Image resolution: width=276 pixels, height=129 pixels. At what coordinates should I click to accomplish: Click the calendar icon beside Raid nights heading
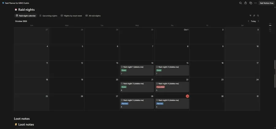16,10
